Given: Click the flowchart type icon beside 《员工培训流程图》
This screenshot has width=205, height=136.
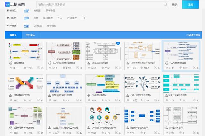Looking at the screenshot, I should (88, 63).
